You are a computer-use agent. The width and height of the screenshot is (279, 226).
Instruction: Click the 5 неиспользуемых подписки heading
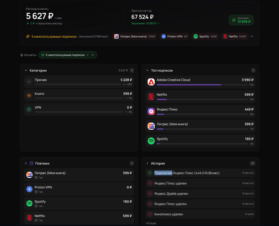54,36
